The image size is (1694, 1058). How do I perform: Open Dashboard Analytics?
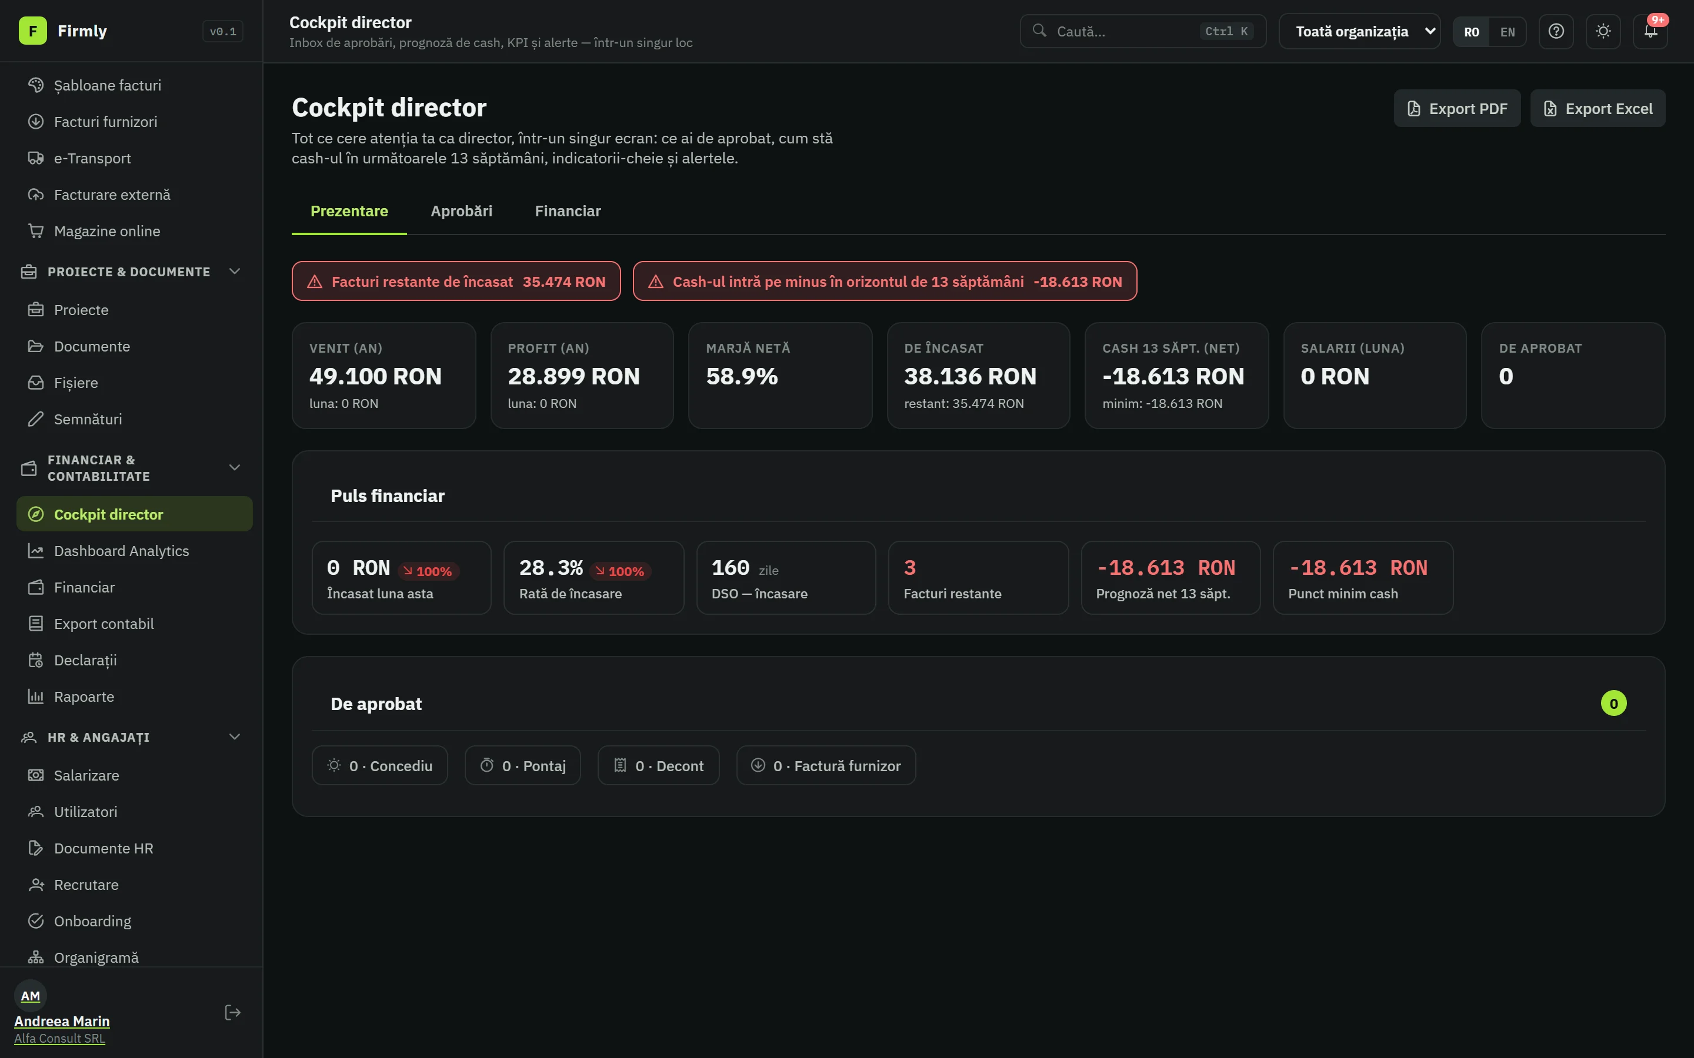[x=134, y=551]
